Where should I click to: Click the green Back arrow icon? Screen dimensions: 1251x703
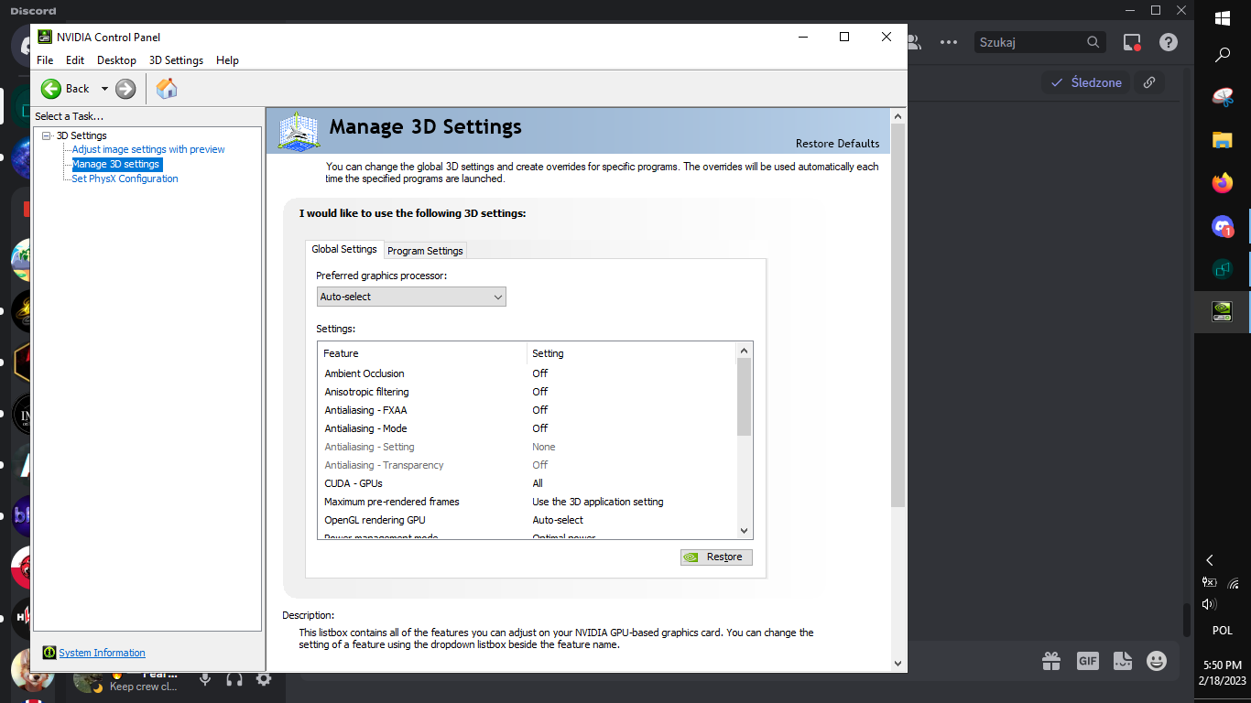click(x=51, y=89)
